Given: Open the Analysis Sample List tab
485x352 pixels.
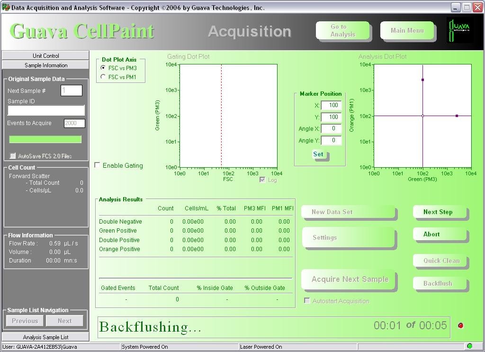Looking at the screenshot, I should coord(45,337).
